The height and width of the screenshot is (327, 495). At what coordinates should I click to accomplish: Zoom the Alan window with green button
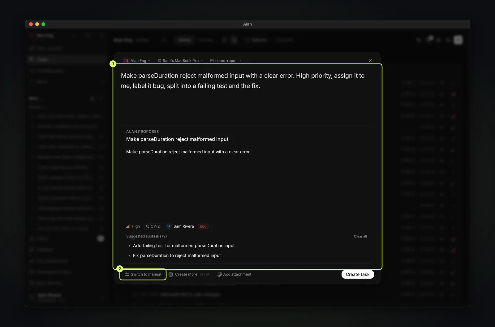click(x=43, y=24)
